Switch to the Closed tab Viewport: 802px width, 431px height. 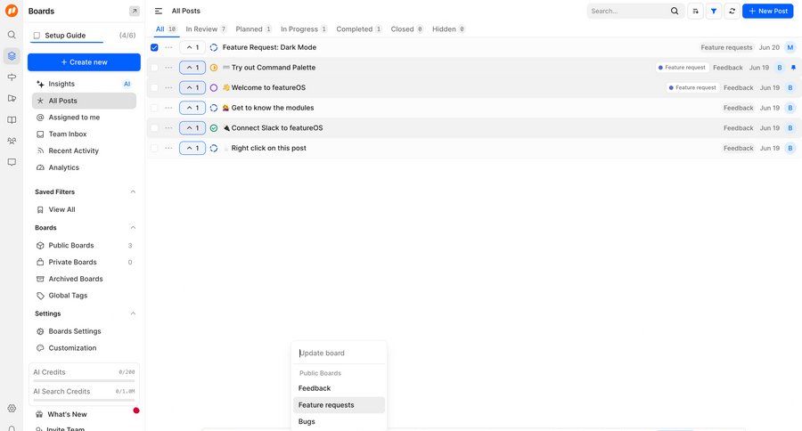coord(406,29)
